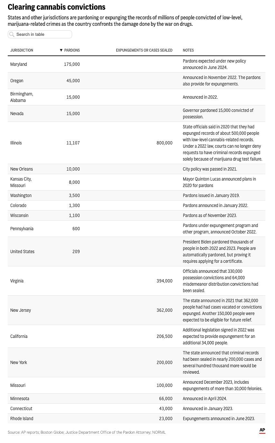This screenshot has height=443, width=275.
Task: Click the Notes column header
Action: pos(188,50)
